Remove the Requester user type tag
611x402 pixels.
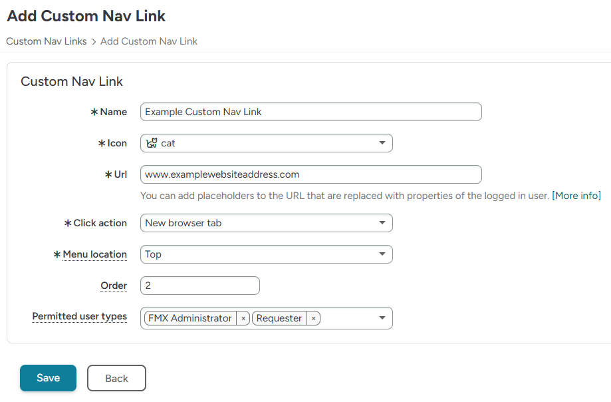click(x=313, y=319)
